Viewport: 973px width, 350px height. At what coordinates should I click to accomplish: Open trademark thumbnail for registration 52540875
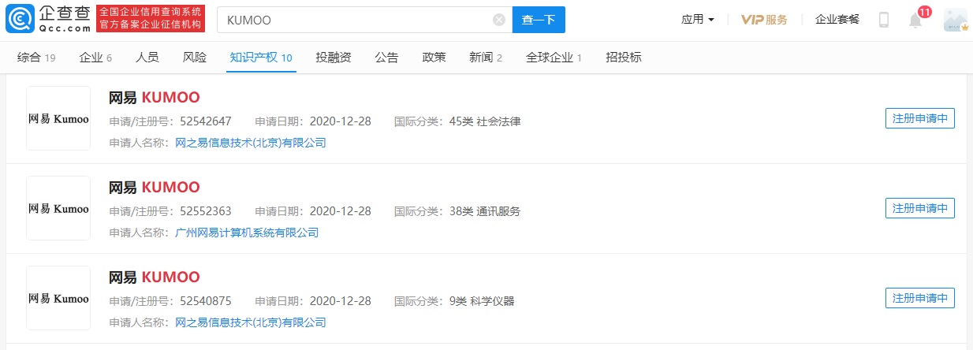[x=58, y=298]
